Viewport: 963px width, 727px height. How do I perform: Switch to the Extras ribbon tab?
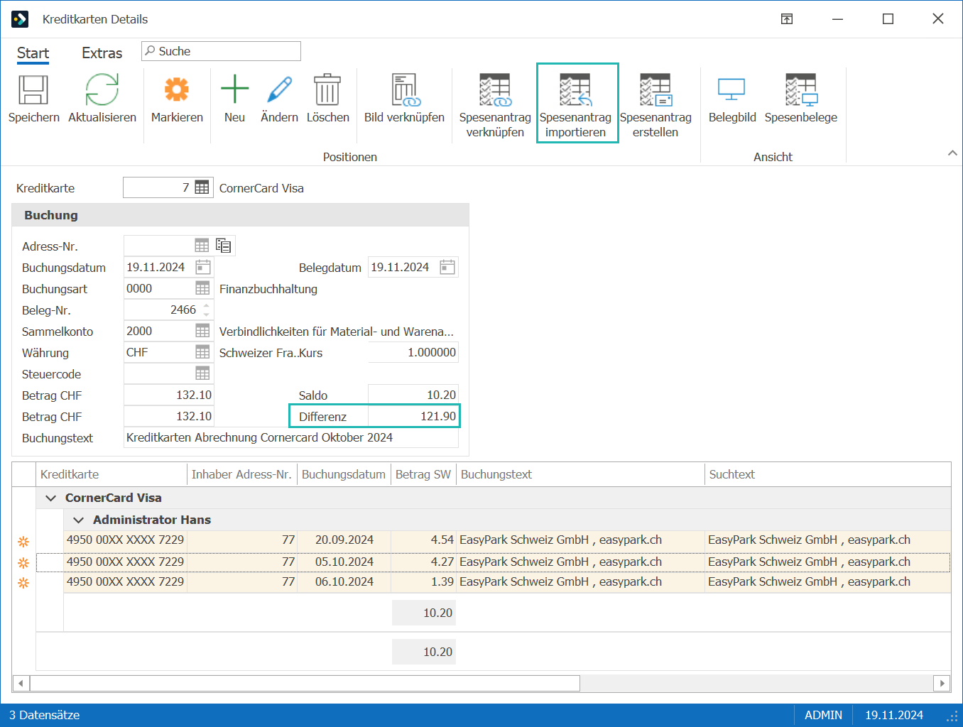click(x=102, y=53)
